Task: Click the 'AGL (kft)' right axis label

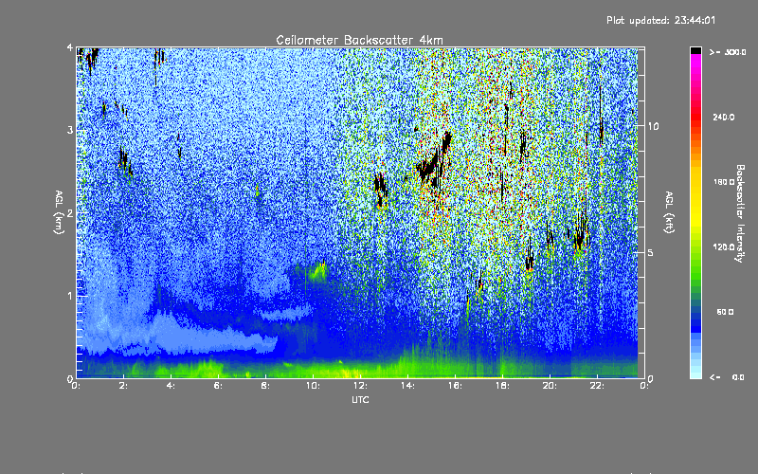Action: click(669, 212)
